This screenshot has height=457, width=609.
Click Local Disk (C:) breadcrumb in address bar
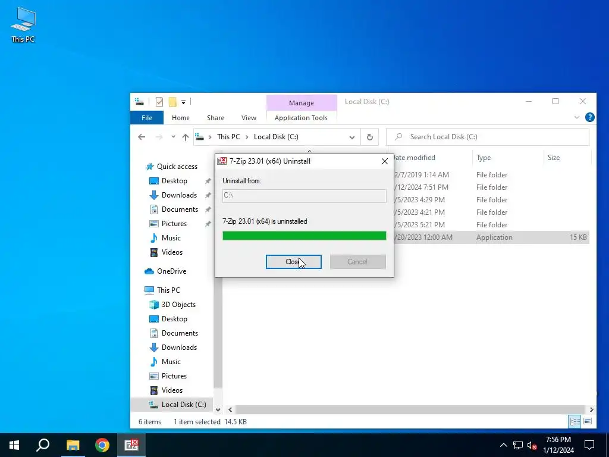[x=276, y=137]
